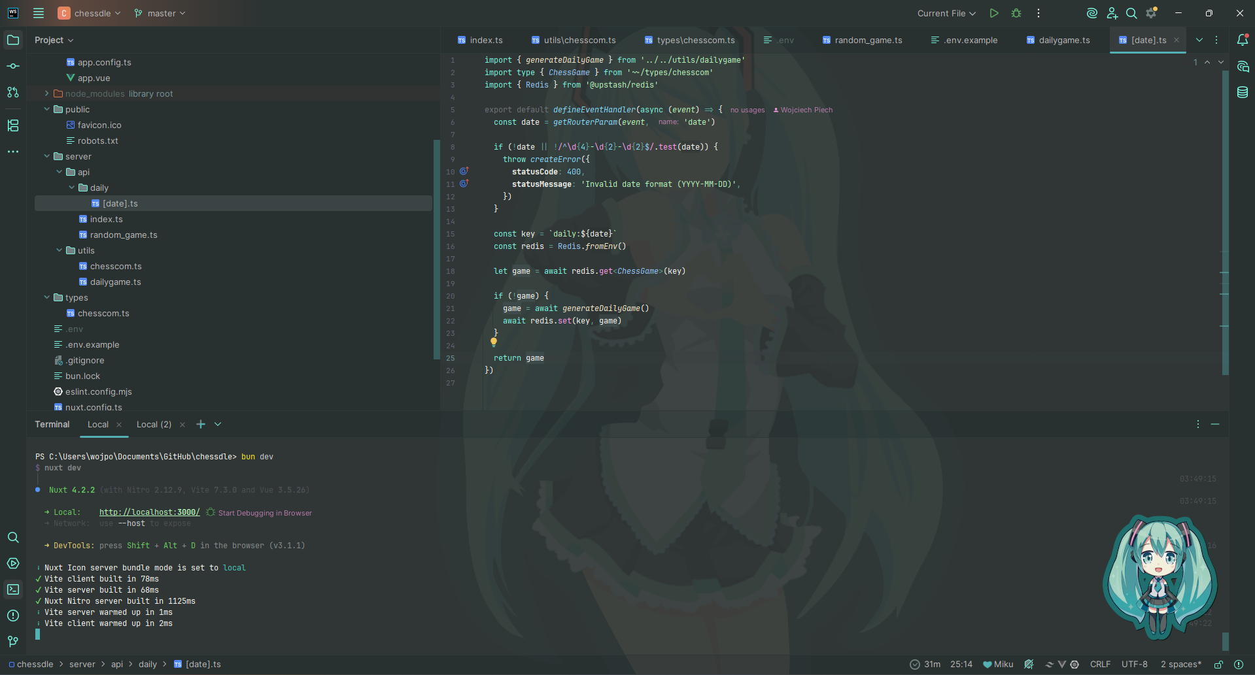The image size is (1255, 675).
Task: Open the Database tool window
Action: pyautogui.click(x=1243, y=92)
